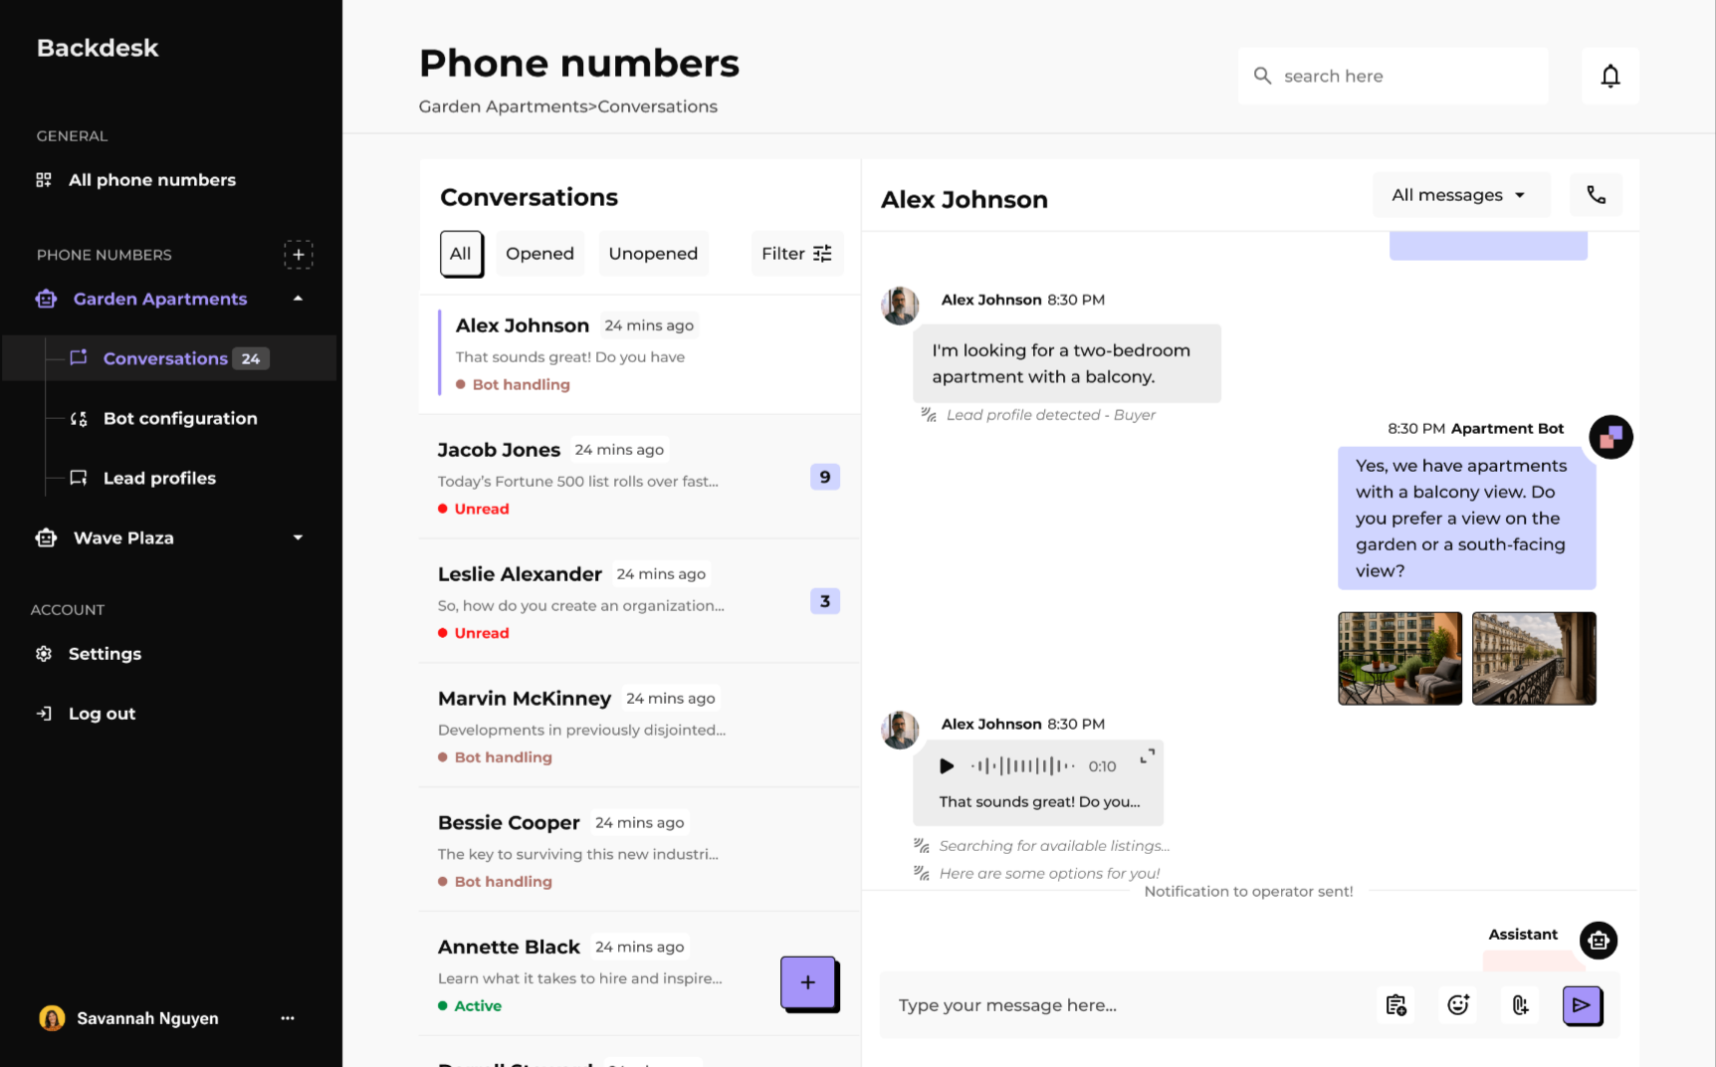Image resolution: width=1716 pixels, height=1067 pixels.
Task: Click 'Notification to operator sent!' text
Action: (x=1248, y=892)
